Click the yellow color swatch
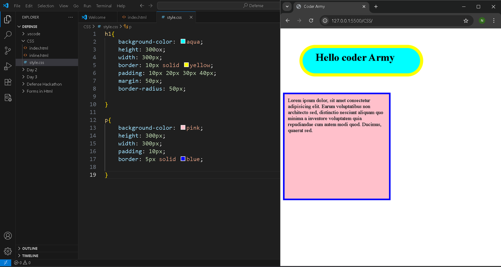501x267 pixels. (186, 65)
